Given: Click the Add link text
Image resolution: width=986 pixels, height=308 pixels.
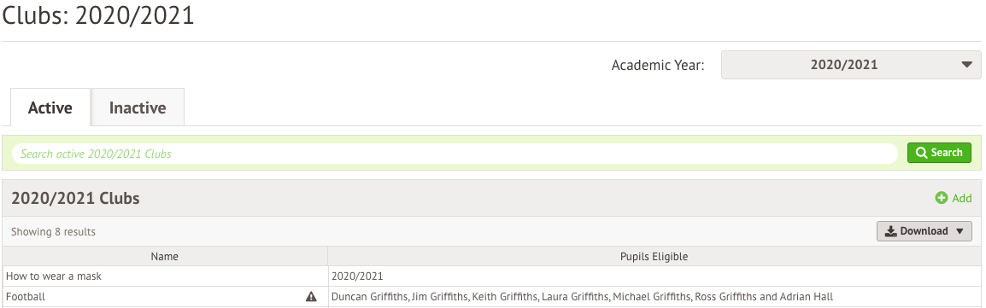Looking at the screenshot, I should click(x=962, y=198).
